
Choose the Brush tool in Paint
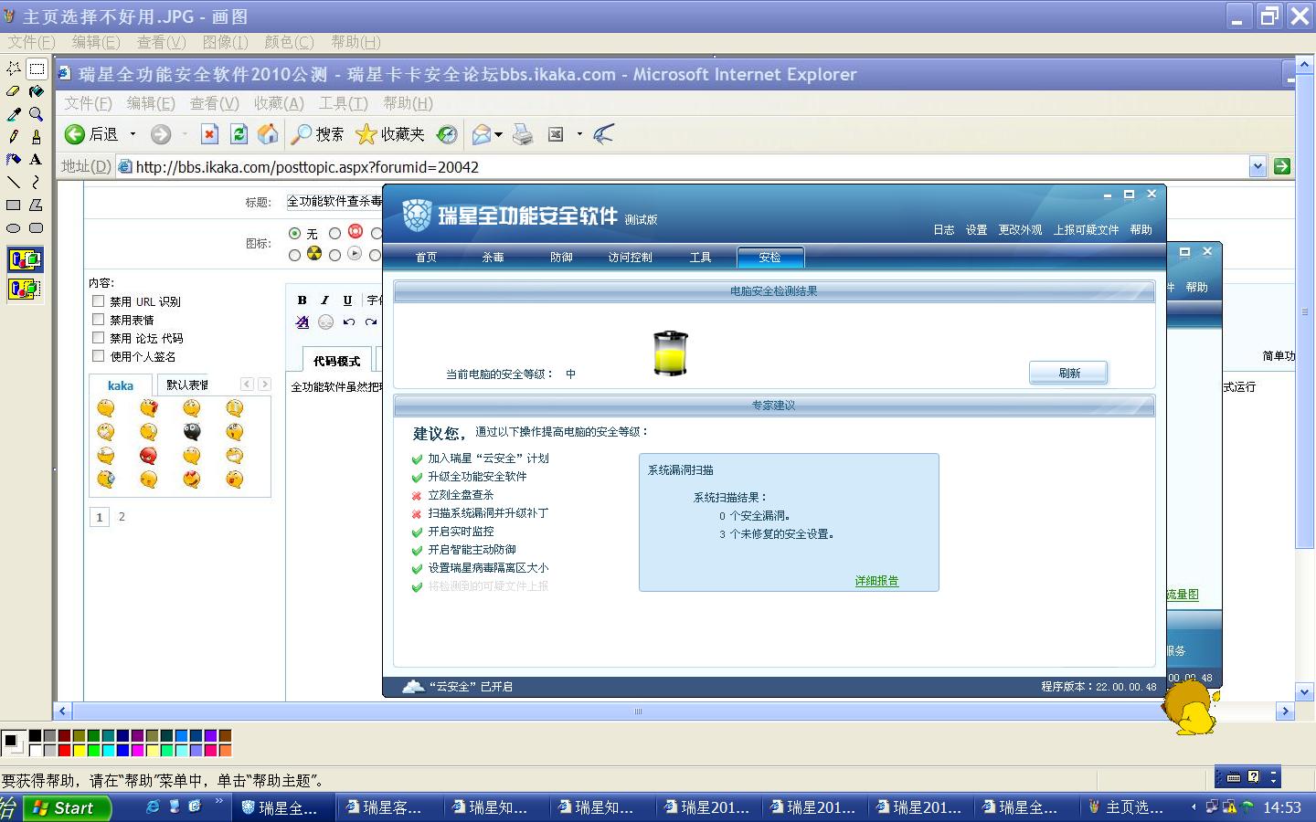tap(37, 137)
